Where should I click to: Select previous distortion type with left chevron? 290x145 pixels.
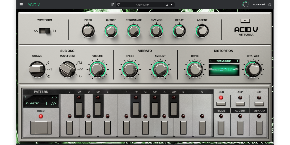click(x=211, y=61)
